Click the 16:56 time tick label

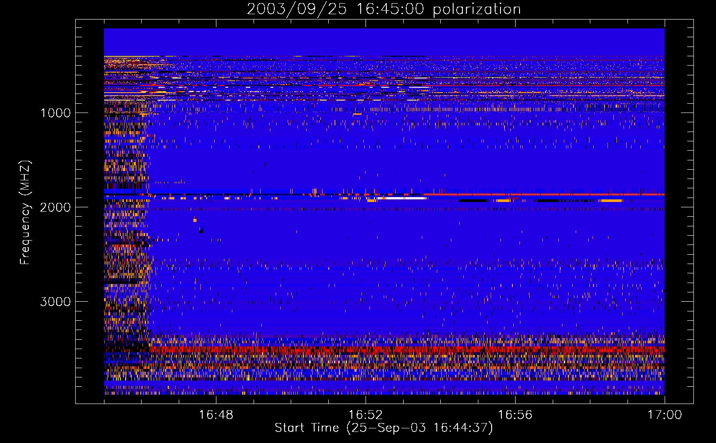pos(515,415)
